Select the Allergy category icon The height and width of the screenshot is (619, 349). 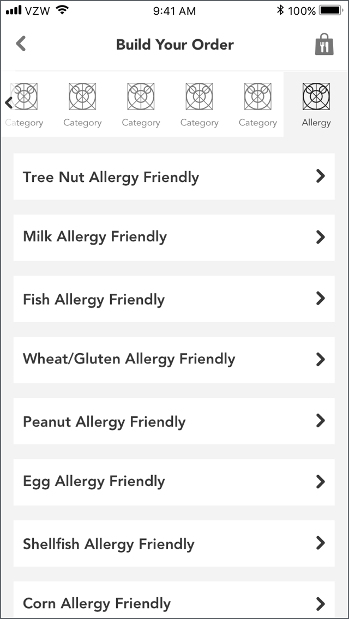(316, 96)
